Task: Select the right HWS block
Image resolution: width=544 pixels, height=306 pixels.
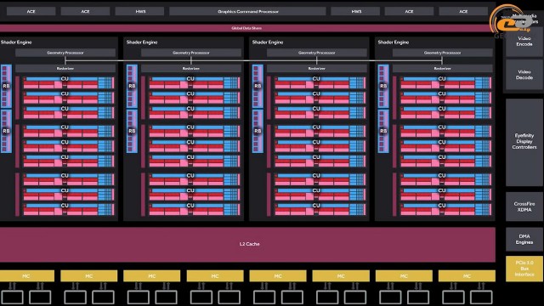Action: tap(355, 11)
